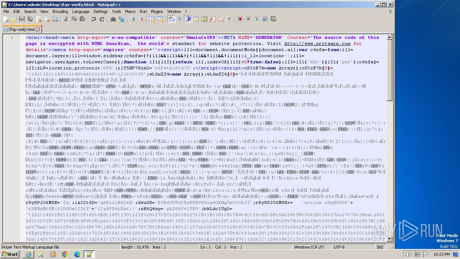Open Google Chrome from taskbar
The image size is (460, 259).
click(x=65, y=254)
